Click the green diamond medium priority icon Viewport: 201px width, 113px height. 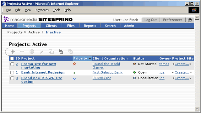pyautogui.click(x=74, y=73)
